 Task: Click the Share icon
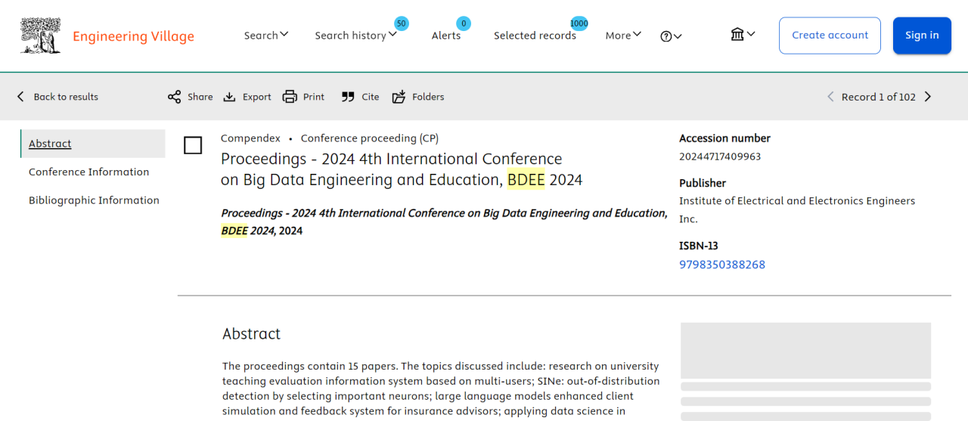pyautogui.click(x=175, y=97)
